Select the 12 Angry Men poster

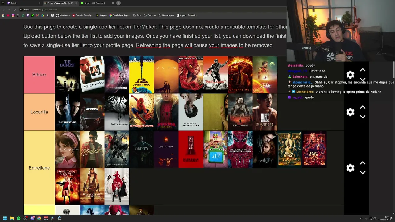141,75
